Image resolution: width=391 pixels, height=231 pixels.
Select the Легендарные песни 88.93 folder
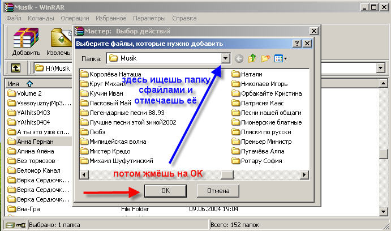pyautogui.click(x=122, y=113)
